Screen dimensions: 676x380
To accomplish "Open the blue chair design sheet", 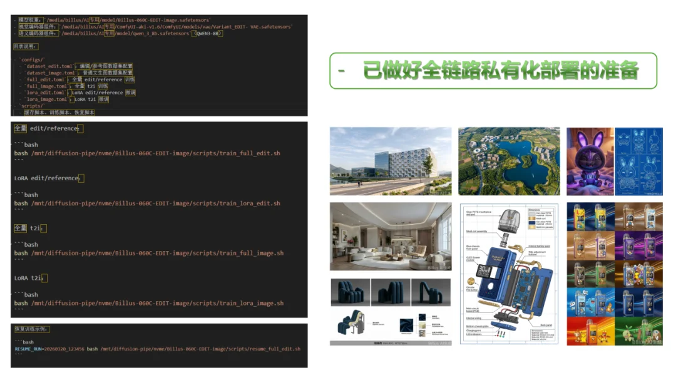I will coord(390,311).
